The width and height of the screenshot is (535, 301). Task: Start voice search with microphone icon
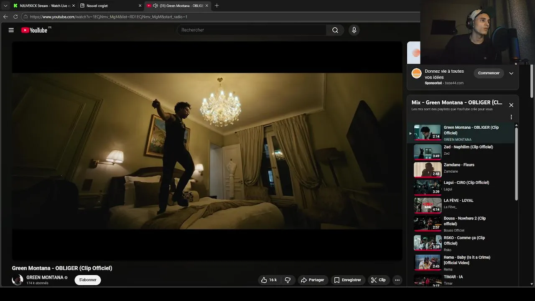[354, 30]
